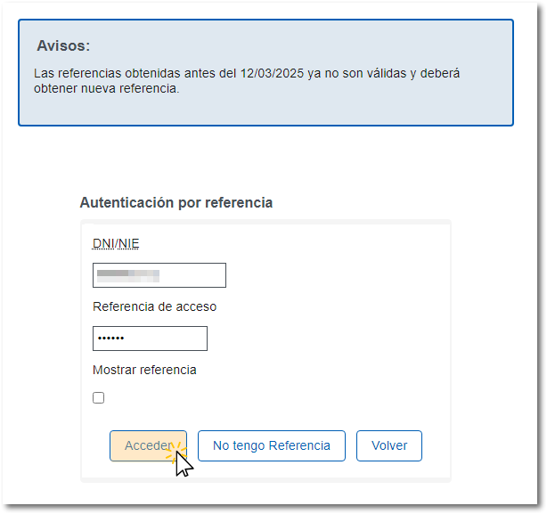Click the Autenticación por referencia heading

pos(176,203)
